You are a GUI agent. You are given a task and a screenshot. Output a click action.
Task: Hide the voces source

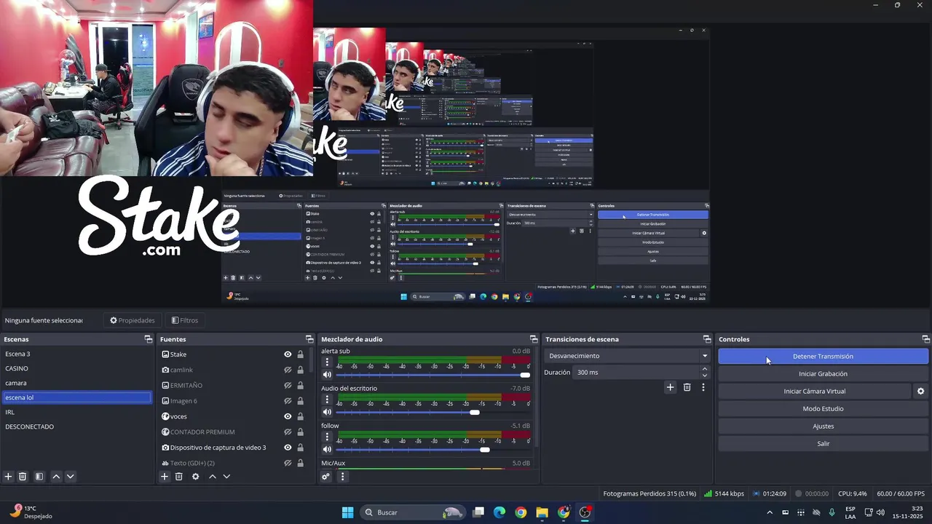[288, 416]
